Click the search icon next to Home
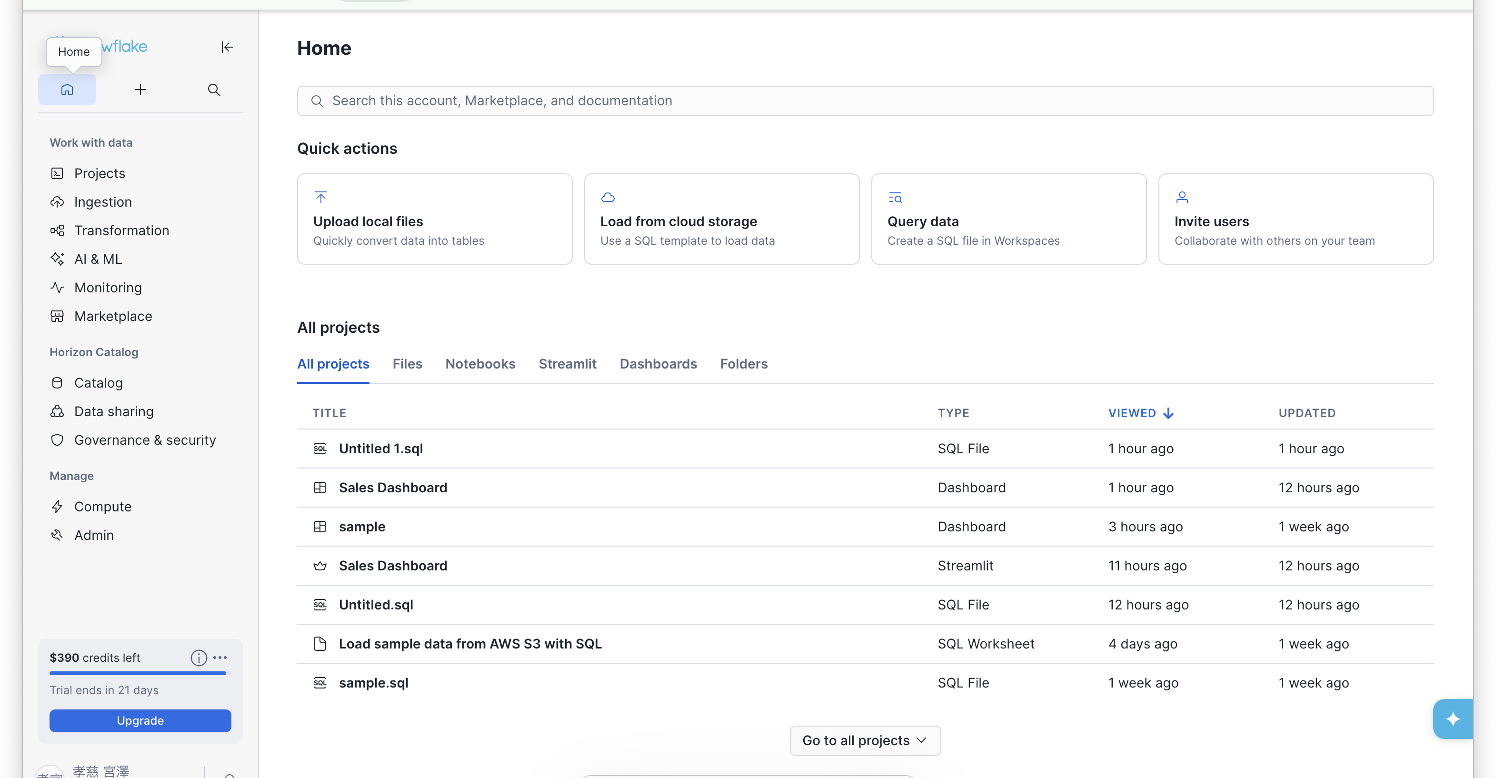Image resolution: width=1496 pixels, height=778 pixels. pyautogui.click(x=213, y=90)
